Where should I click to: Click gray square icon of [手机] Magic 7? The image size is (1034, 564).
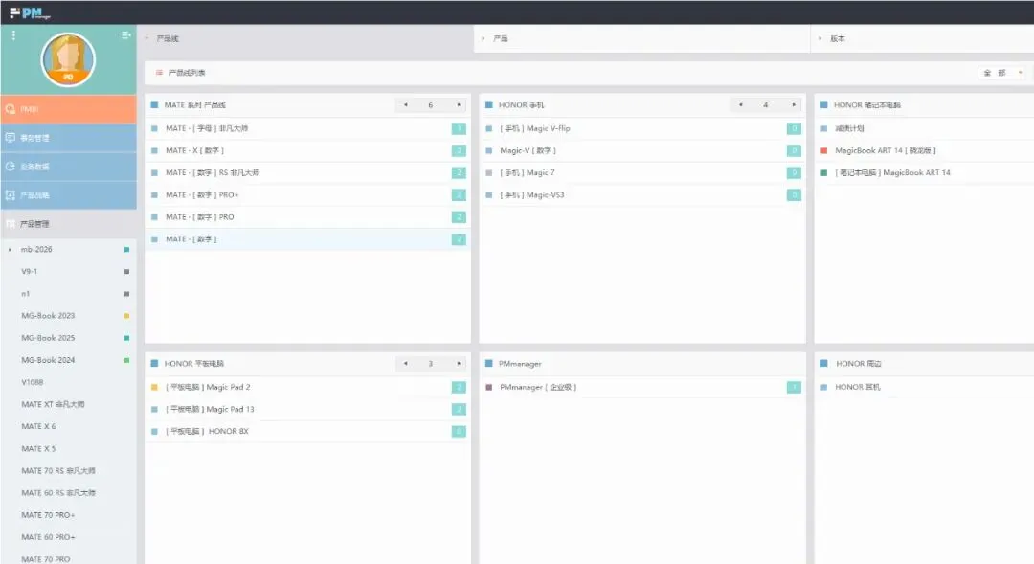point(488,172)
